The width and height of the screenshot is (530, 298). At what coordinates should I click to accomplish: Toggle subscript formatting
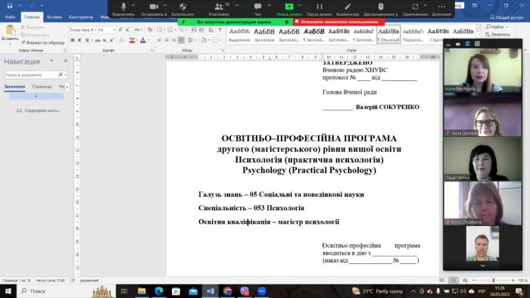pyautogui.click(x=104, y=40)
